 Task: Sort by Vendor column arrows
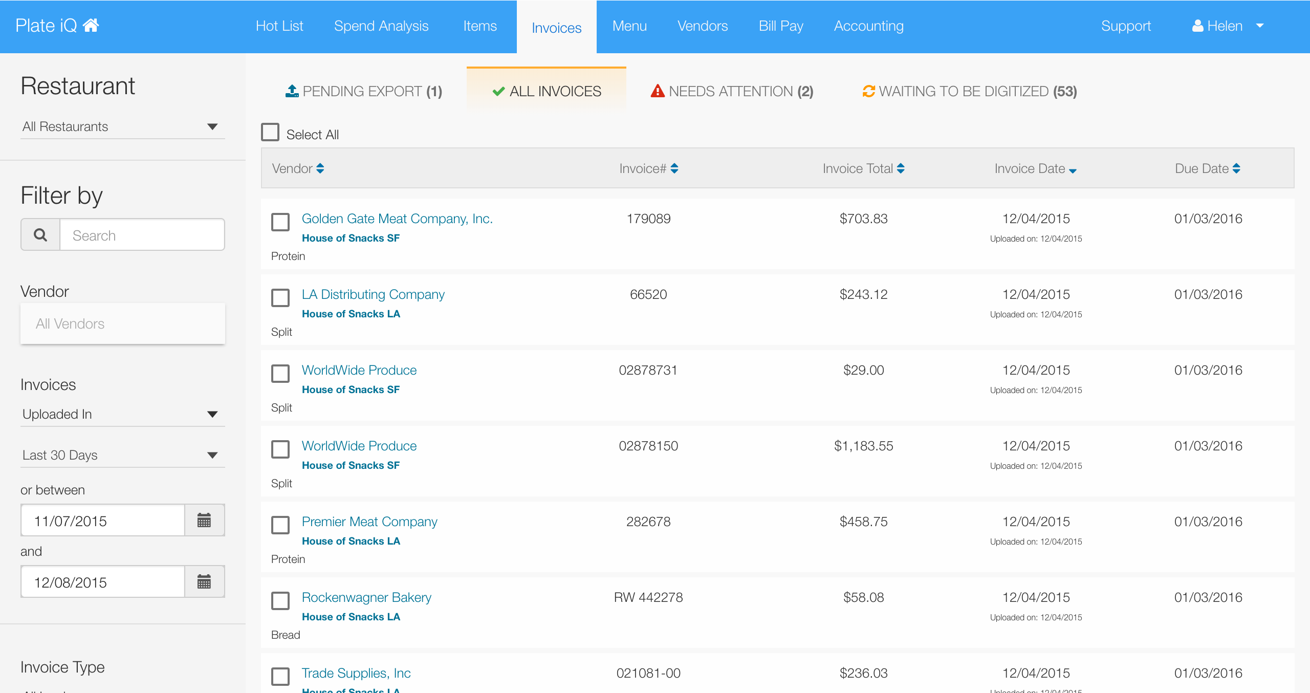[x=320, y=168]
